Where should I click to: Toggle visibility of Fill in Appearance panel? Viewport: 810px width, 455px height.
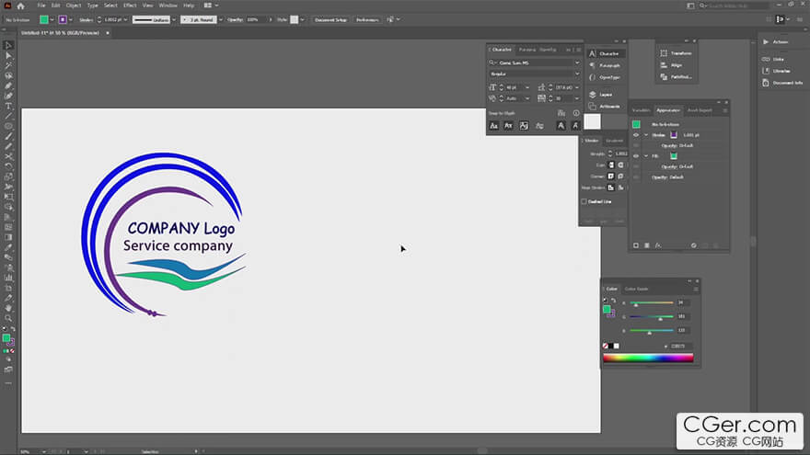(635, 156)
